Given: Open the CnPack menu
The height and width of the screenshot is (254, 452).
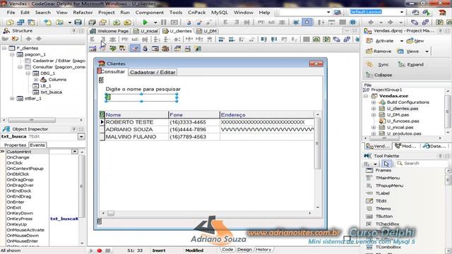Looking at the screenshot, I should (196, 13).
